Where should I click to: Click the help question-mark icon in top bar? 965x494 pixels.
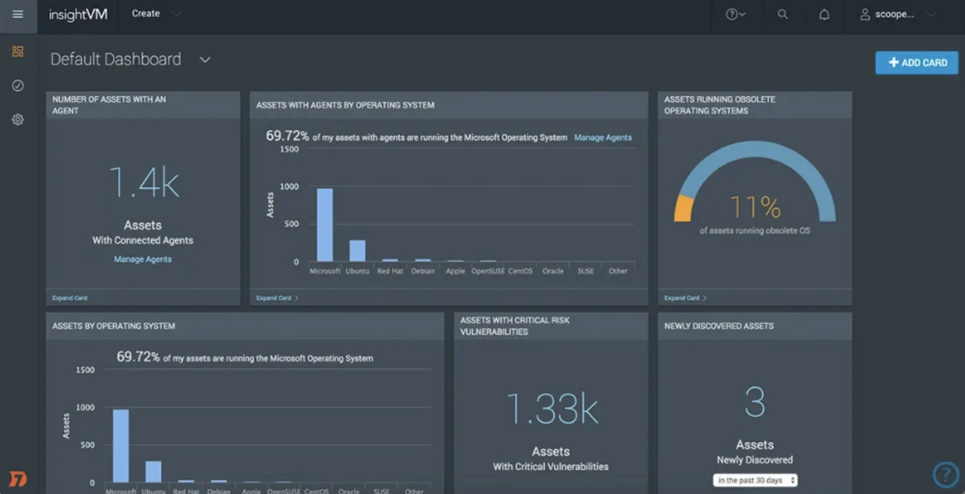(733, 15)
